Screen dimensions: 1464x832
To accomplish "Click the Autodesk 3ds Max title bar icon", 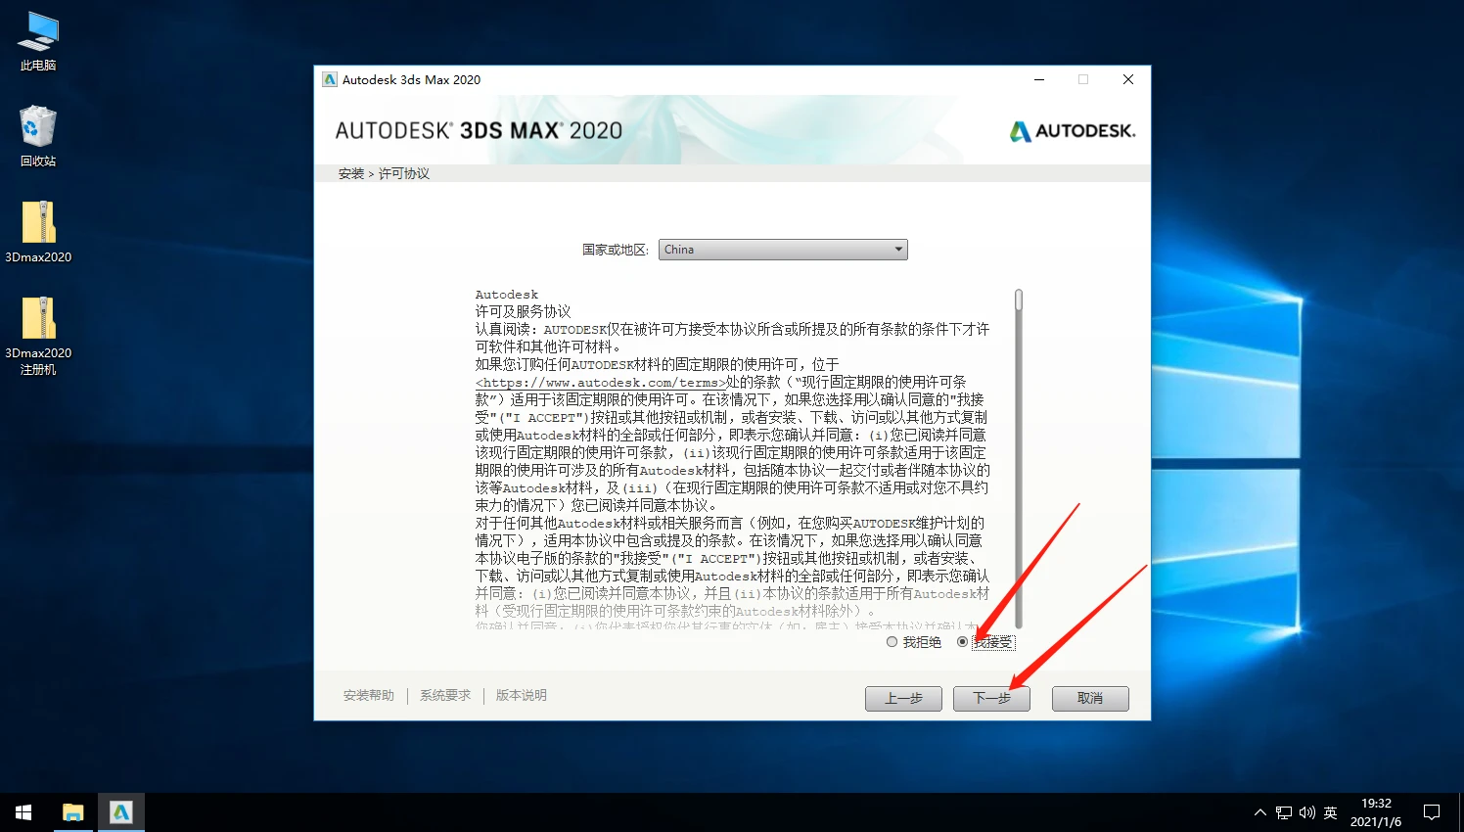I will pos(330,79).
